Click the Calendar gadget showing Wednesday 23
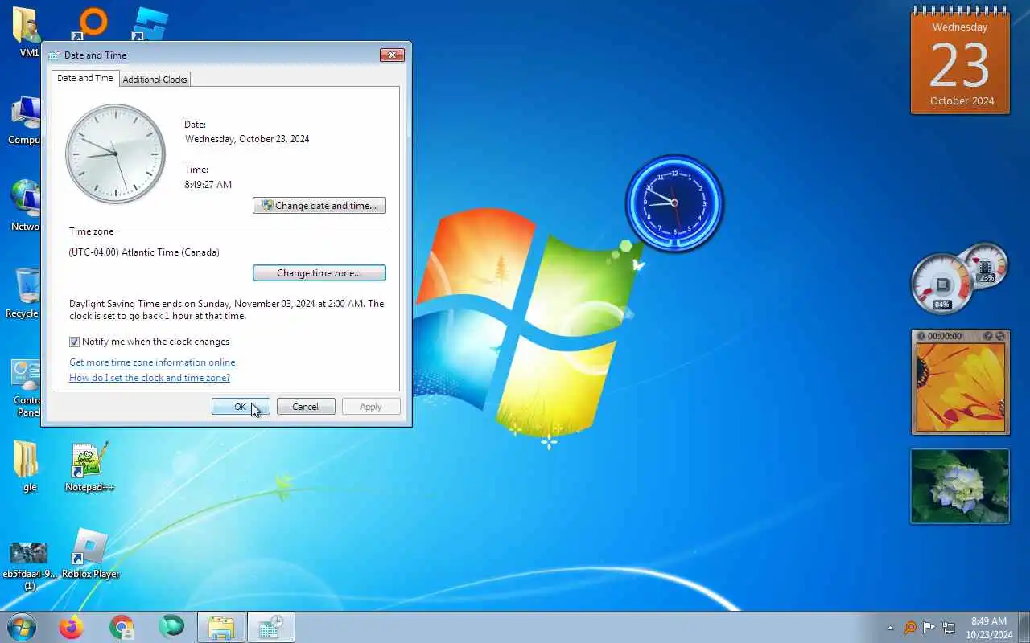 click(x=960, y=61)
